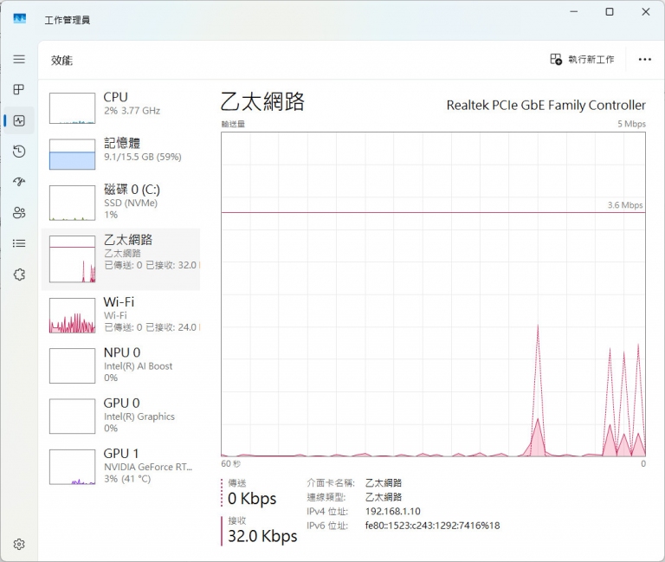
Task: Open the Startup apps page icon
Action: 19,182
